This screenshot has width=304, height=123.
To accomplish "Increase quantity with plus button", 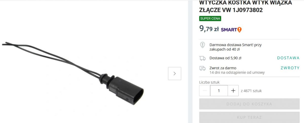I will pyautogui.click(x=233, y=91).
